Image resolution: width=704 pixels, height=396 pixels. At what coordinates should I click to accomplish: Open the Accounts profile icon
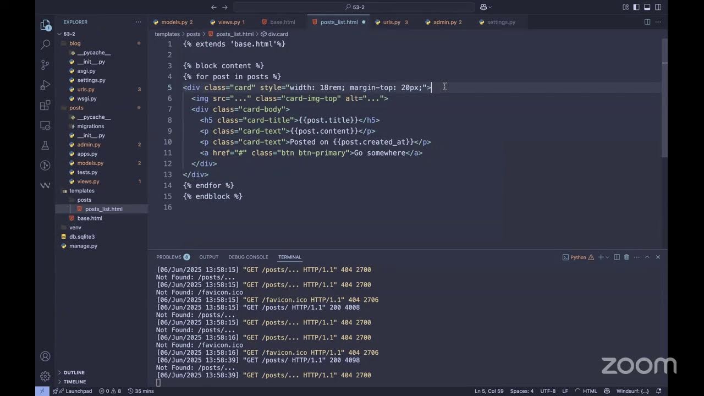pyautogui.click(x=46, y=356)
